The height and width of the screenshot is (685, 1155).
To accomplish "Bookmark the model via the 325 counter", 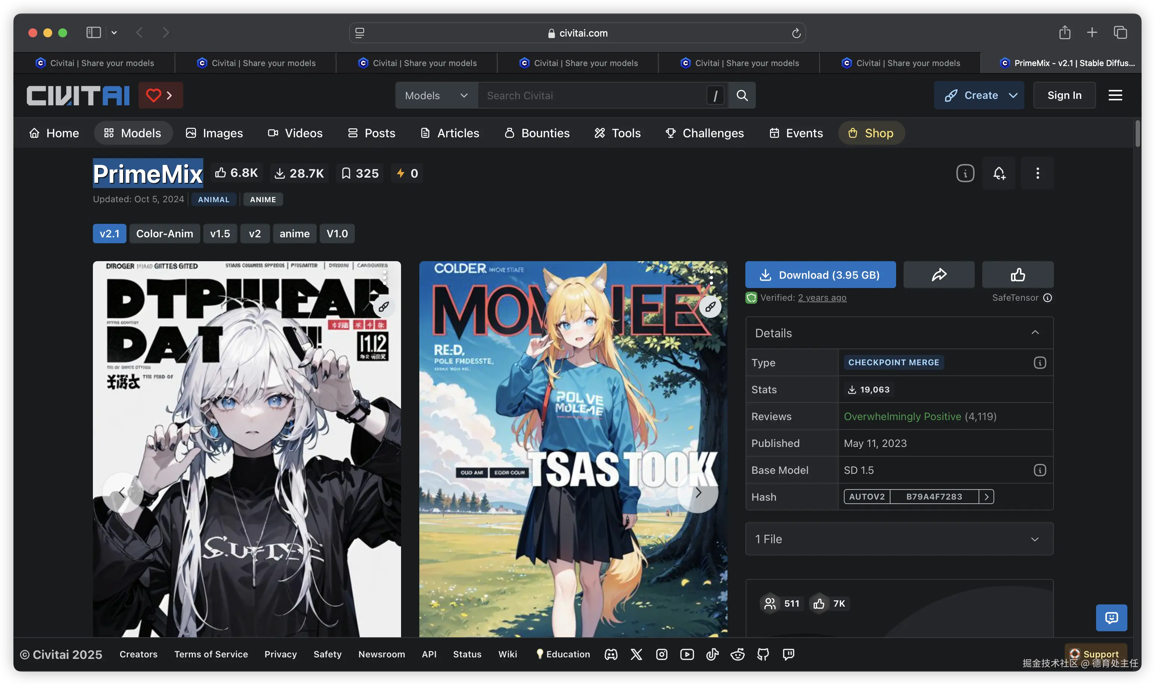I will pyautogui.click(x=360, y=173).
